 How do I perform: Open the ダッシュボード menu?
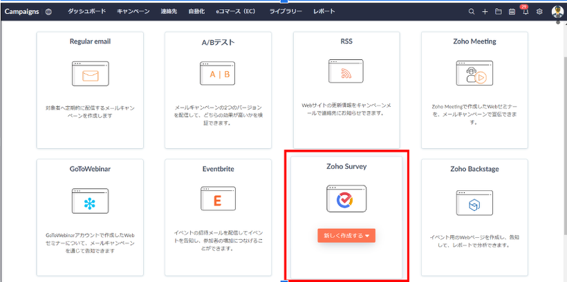[87, 12]
